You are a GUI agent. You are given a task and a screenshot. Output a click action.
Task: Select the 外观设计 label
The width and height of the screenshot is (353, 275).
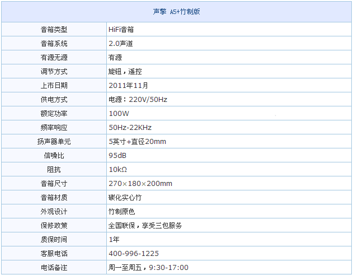click(x=54, y=211)
